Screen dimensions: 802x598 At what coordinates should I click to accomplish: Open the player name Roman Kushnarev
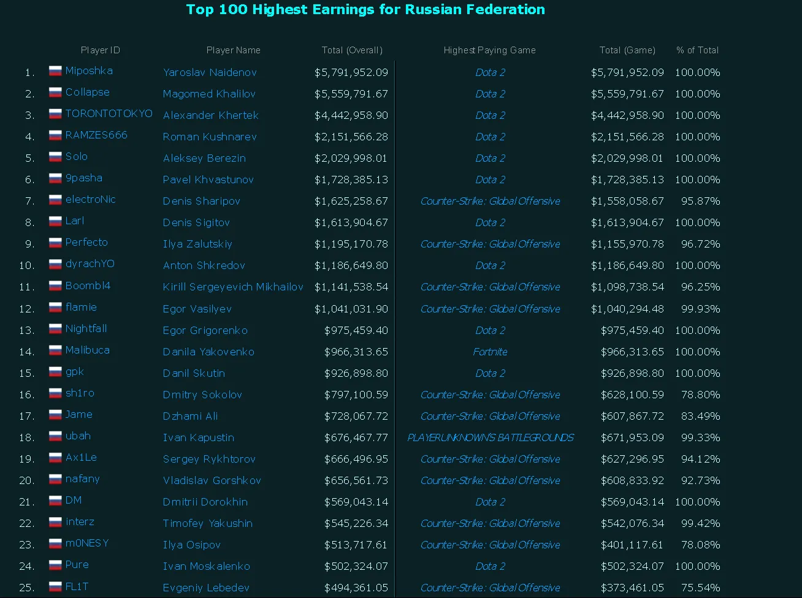click(210, 137)
